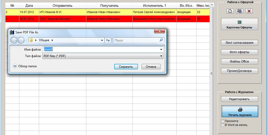The width and height of the screenshot is (268, 135).
Task: Click the Дата column header
Action: point(29,6)
